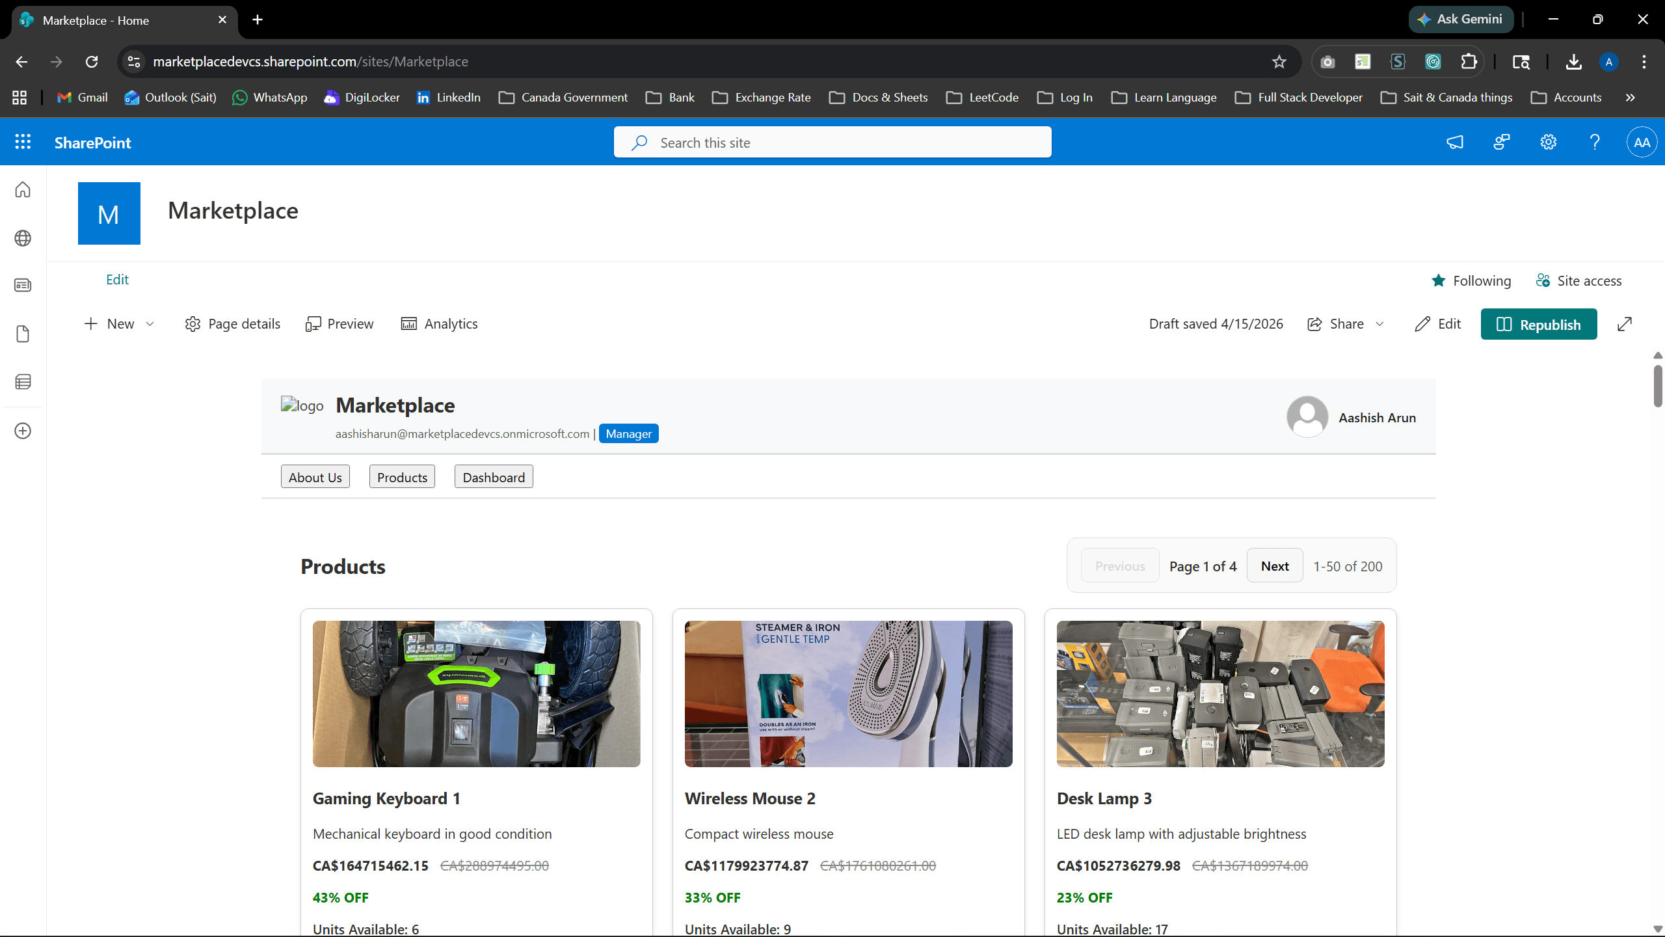This screenshot has height=937, width=1665.
Task: Open Exchange Rate bookmark folder
Action: click(762, 98)
